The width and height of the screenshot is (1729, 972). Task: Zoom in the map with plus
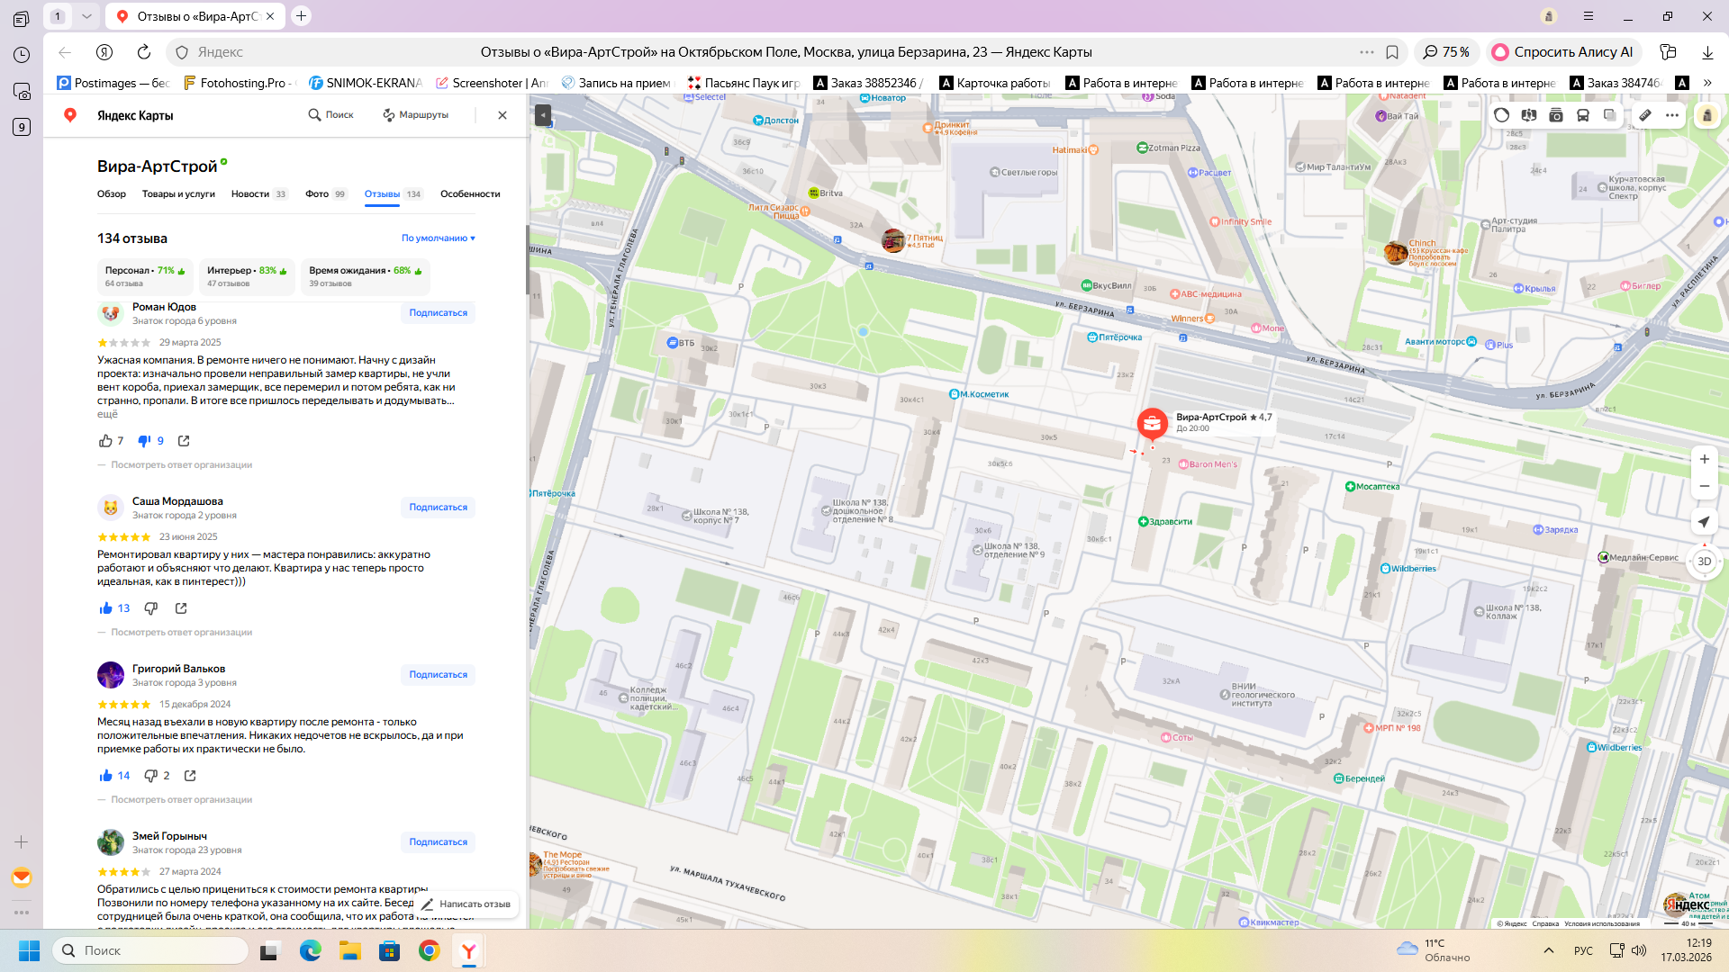1704,459
